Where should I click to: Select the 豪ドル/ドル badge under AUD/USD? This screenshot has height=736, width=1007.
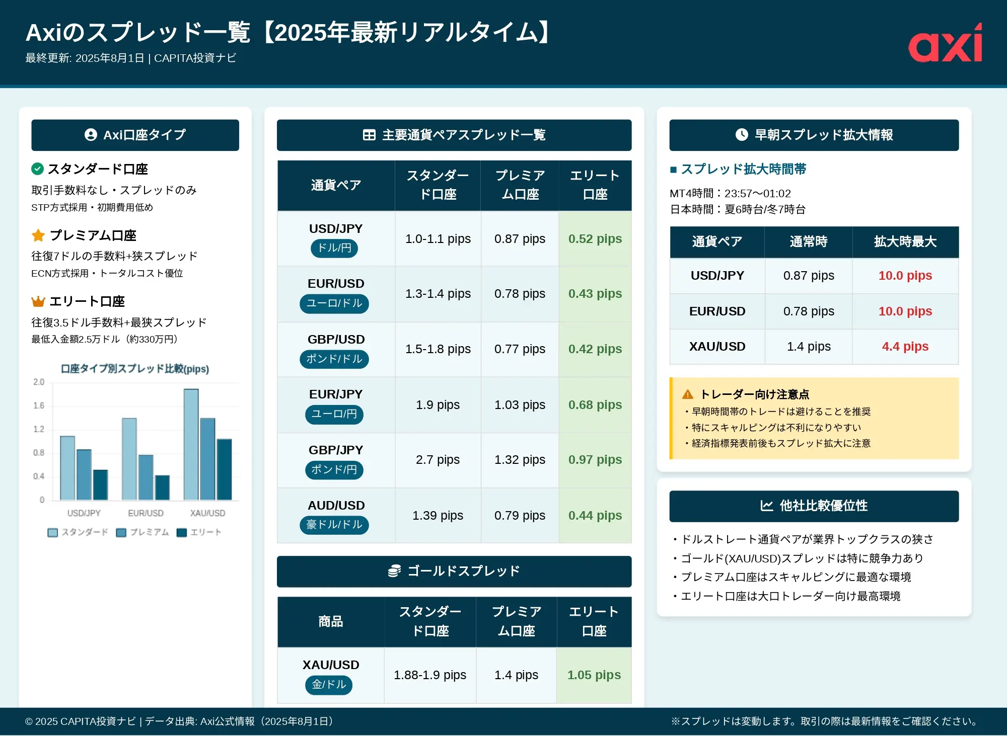(334, 525)
